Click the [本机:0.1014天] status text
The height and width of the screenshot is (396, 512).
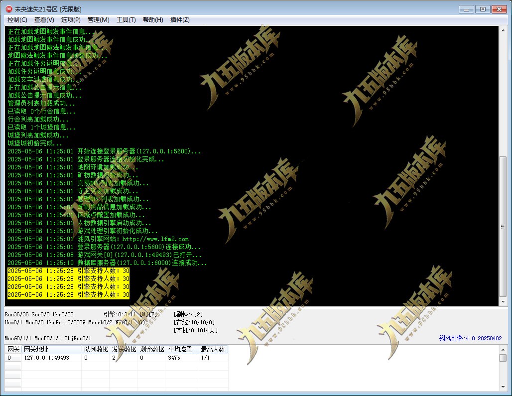[196, 330]
